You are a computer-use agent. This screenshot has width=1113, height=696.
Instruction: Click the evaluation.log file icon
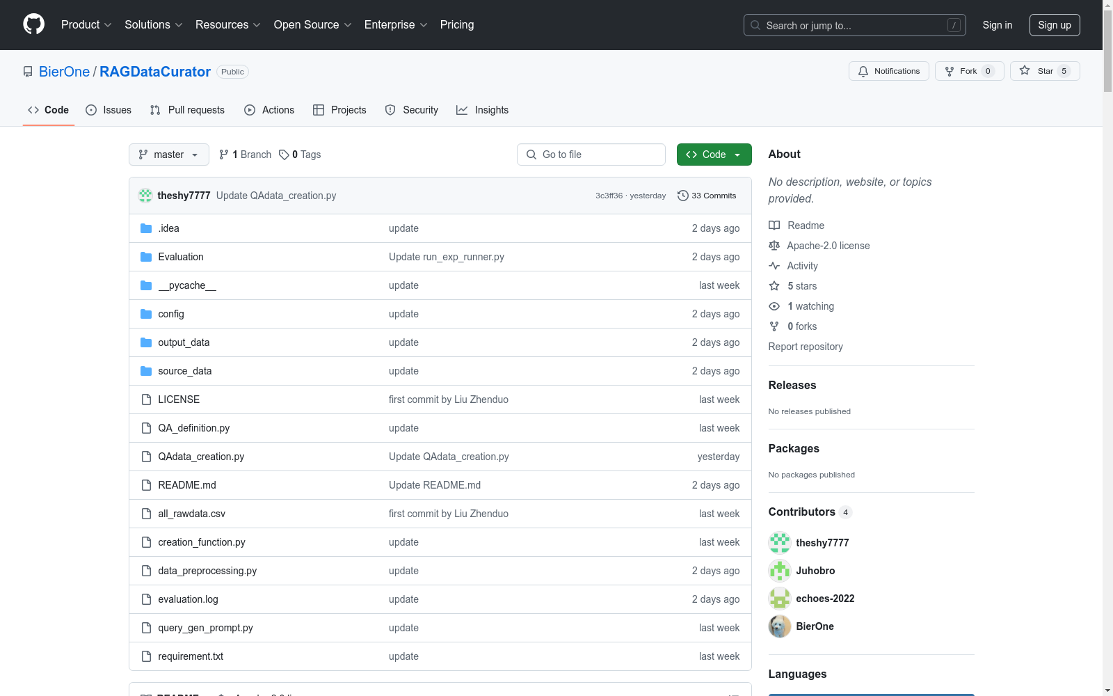(x=146, y=599)
